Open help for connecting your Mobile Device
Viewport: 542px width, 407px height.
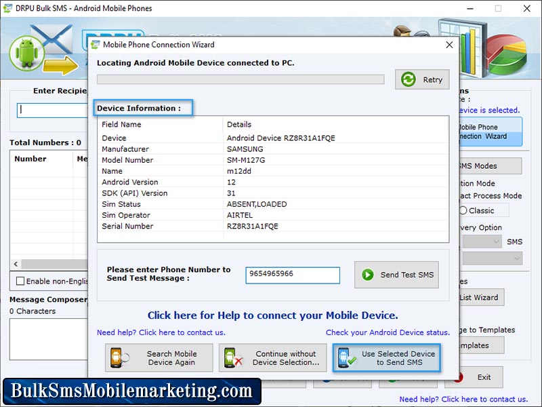271,315
